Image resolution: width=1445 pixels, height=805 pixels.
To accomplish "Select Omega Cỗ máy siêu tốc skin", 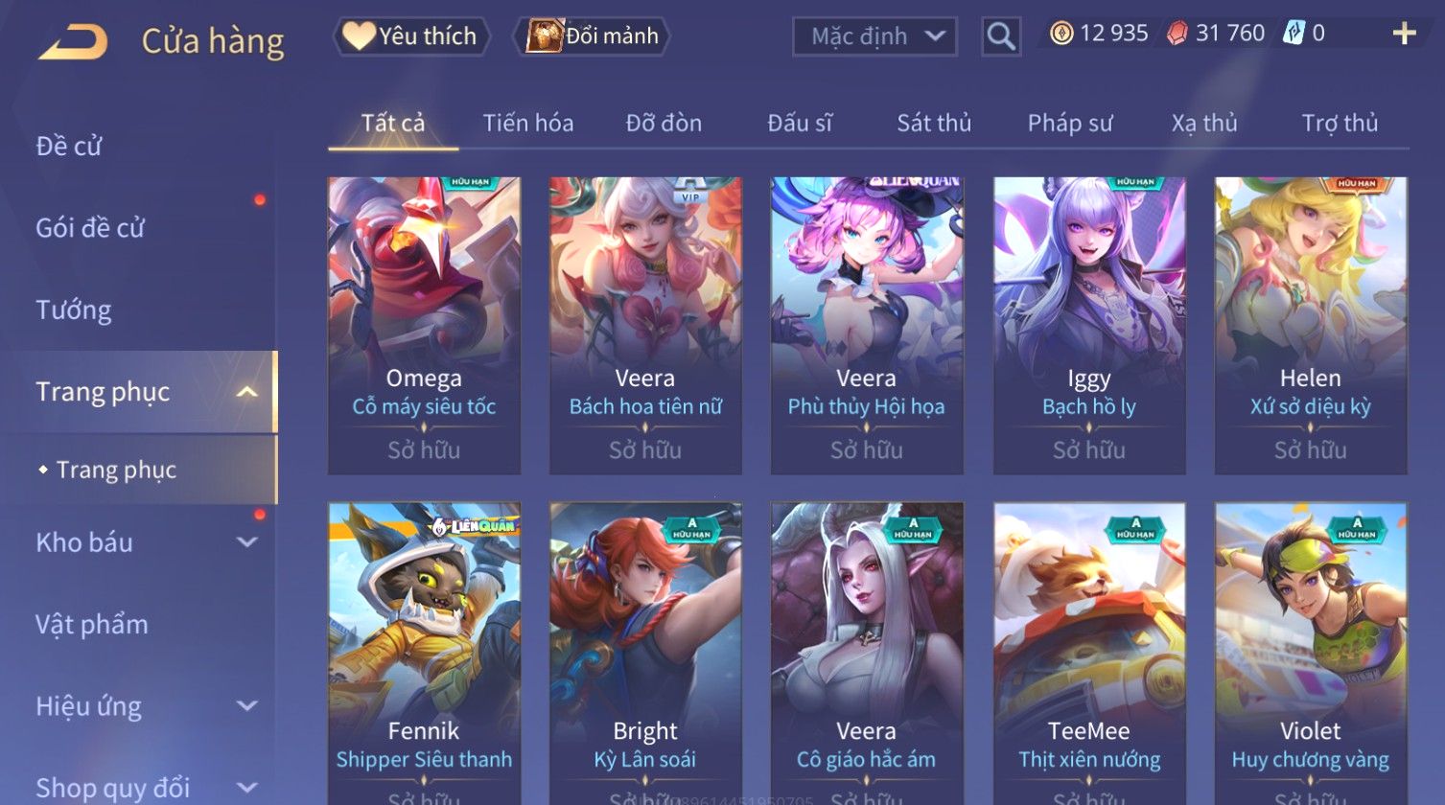I will [424, 326].
